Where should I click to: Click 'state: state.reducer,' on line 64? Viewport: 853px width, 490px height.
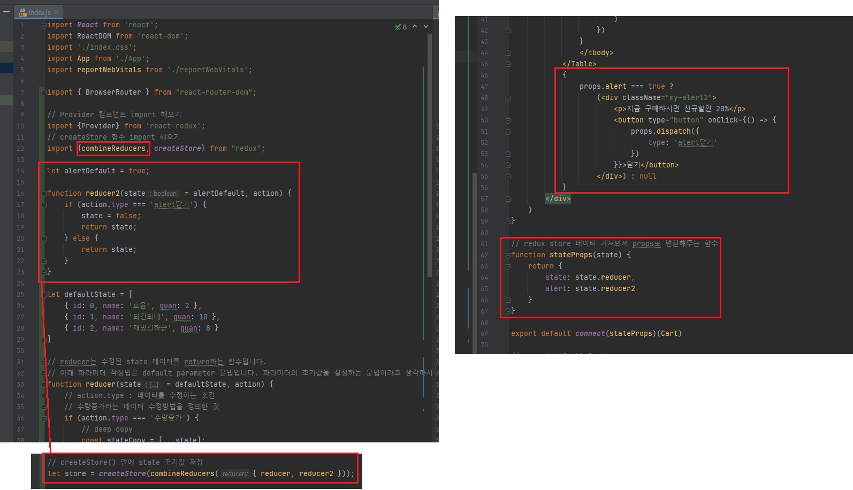pos(590,278)
